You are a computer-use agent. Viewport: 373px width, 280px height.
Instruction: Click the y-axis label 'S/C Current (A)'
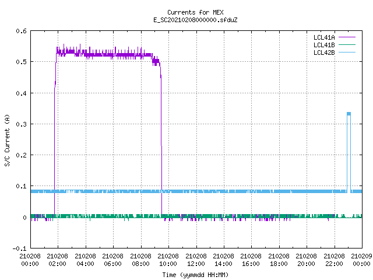(x=8, y=140)
